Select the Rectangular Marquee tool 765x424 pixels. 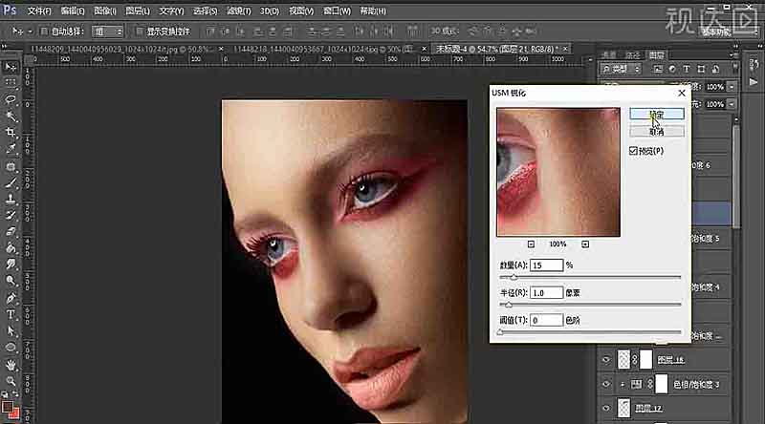[x=11, y=83]
